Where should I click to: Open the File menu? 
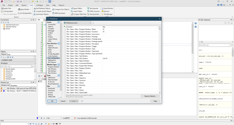coord(3,5)
